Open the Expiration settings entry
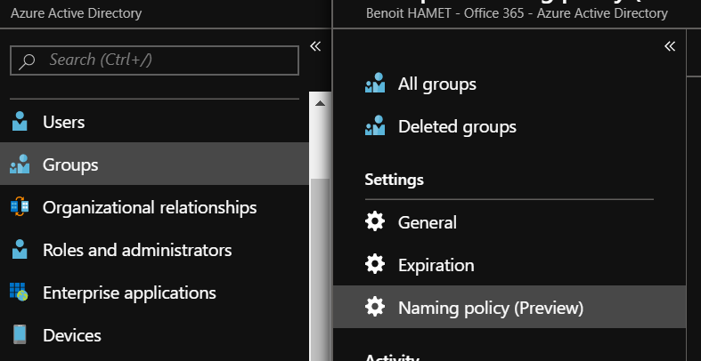This screenshot has width=701, height=361. pyautogui.click(x=436, y=265)
